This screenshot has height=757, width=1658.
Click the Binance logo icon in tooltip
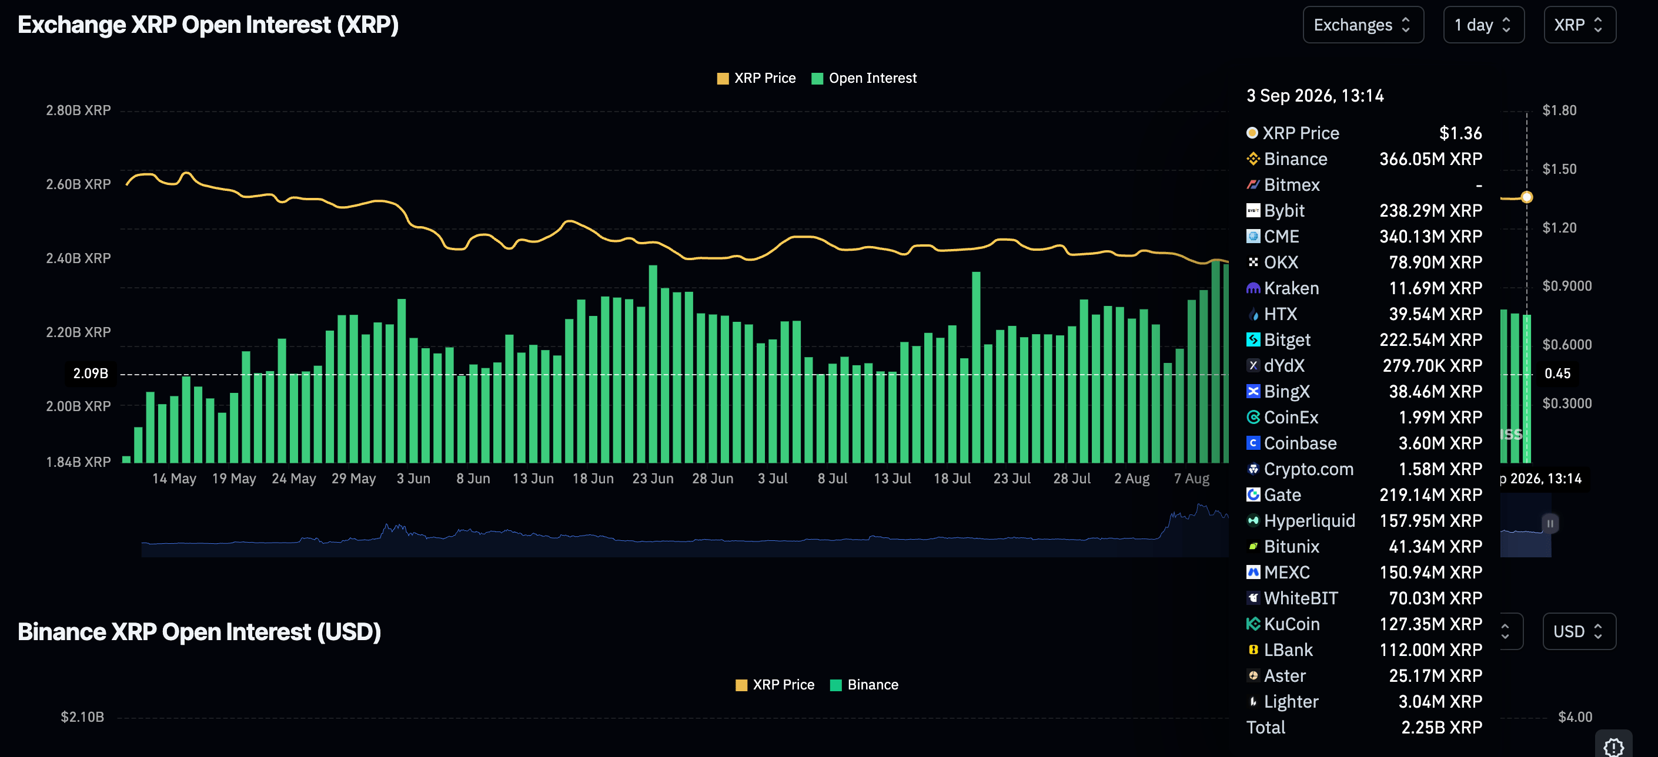click(1252, 159)
